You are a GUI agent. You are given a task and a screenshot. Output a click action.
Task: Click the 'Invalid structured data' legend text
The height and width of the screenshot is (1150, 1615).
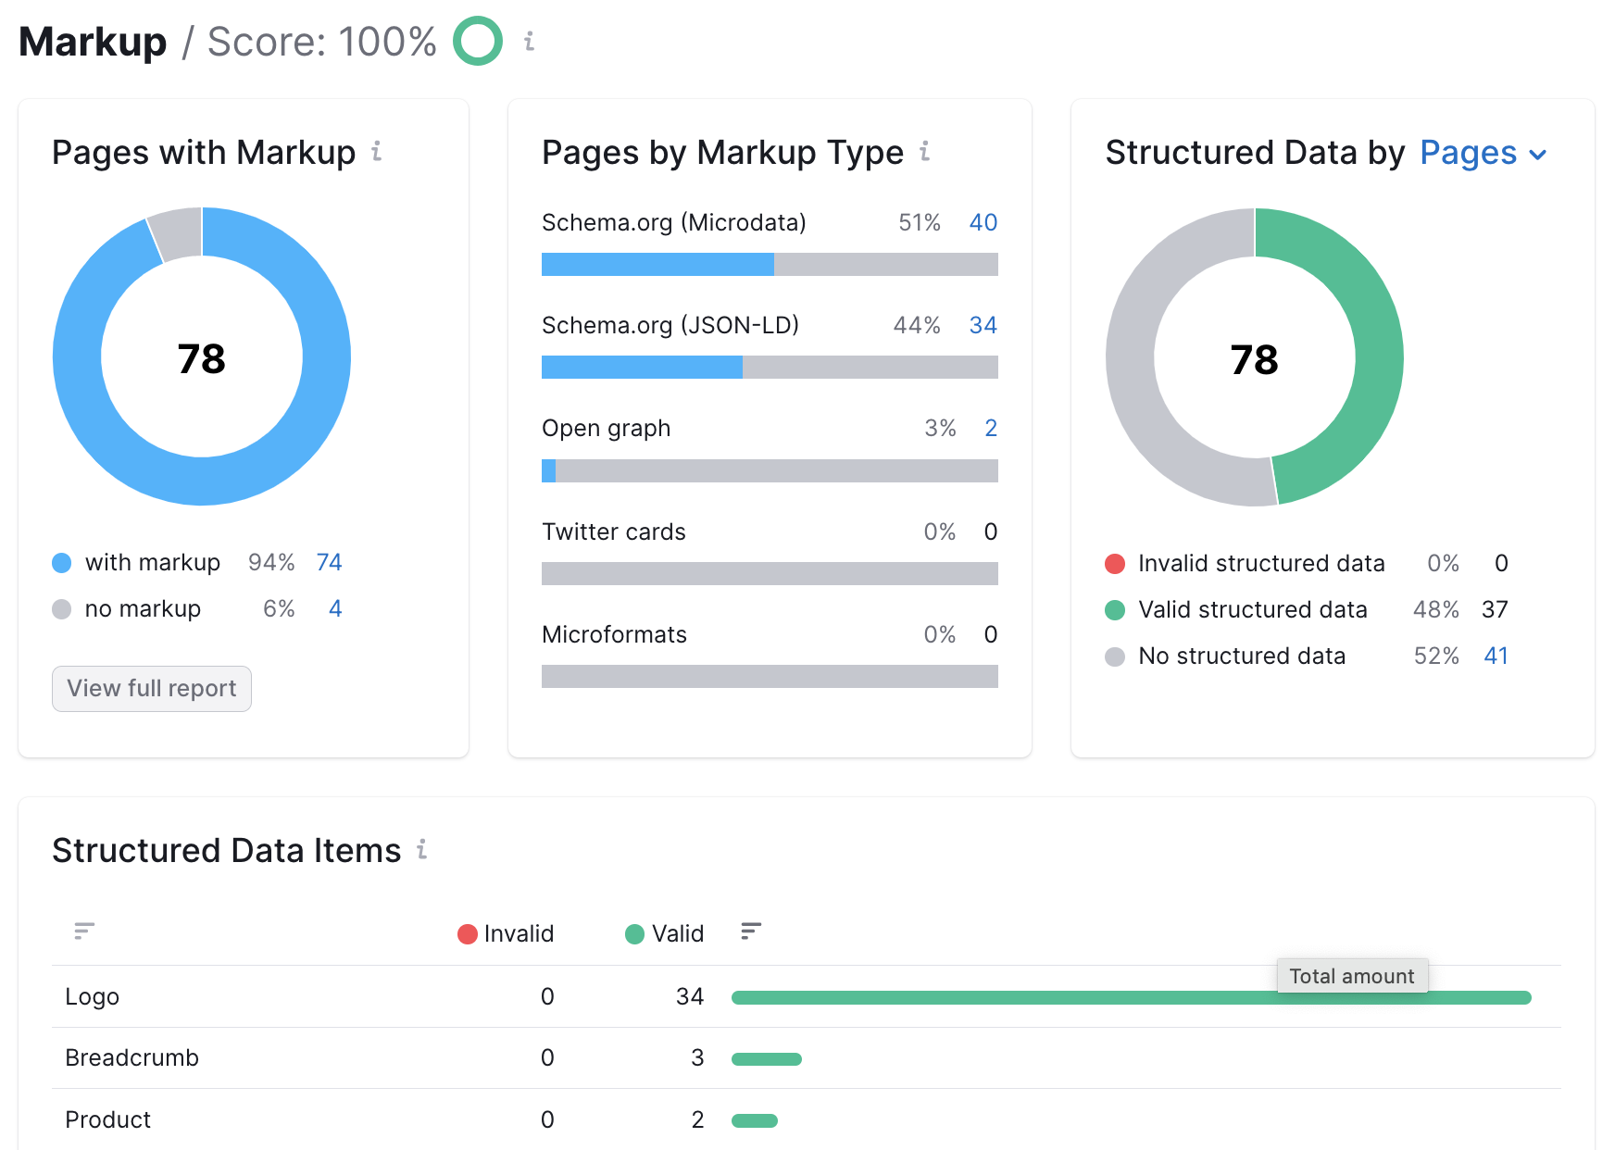point(1261,563)
